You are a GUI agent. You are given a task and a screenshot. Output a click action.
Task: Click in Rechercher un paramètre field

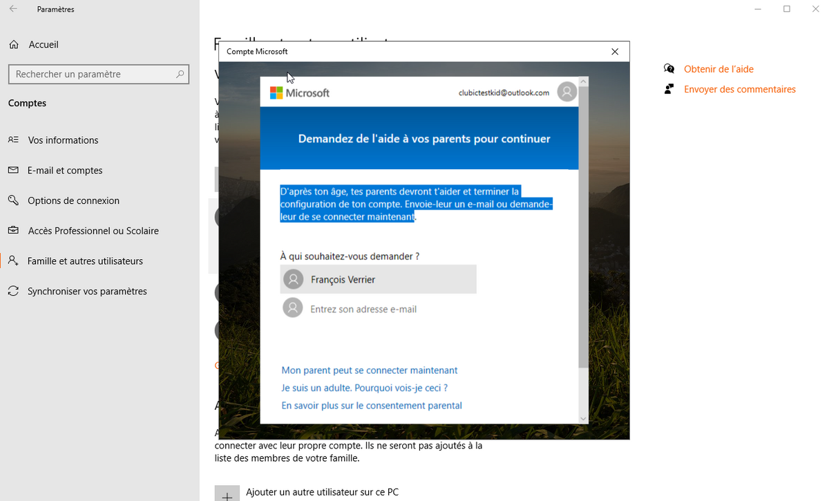pyautogui.click(x=99, y=74)
